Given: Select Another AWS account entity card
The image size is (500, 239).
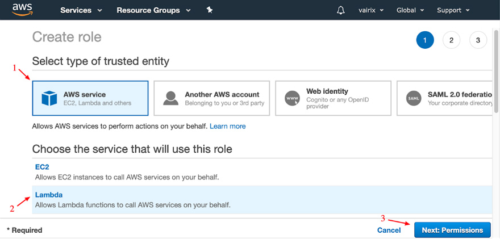Looking at the screenshot, I should point(212,98).
